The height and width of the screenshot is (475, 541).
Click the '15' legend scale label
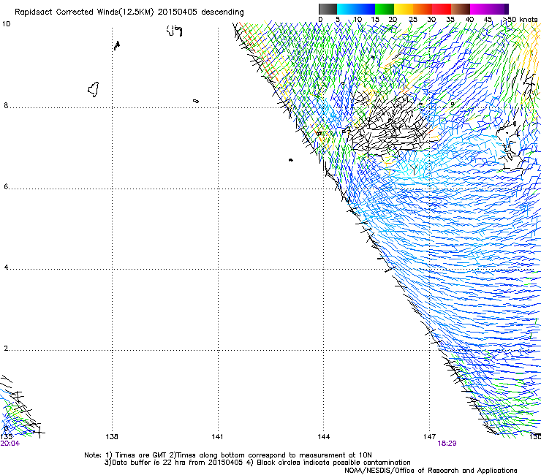click(x=375, y=20)
